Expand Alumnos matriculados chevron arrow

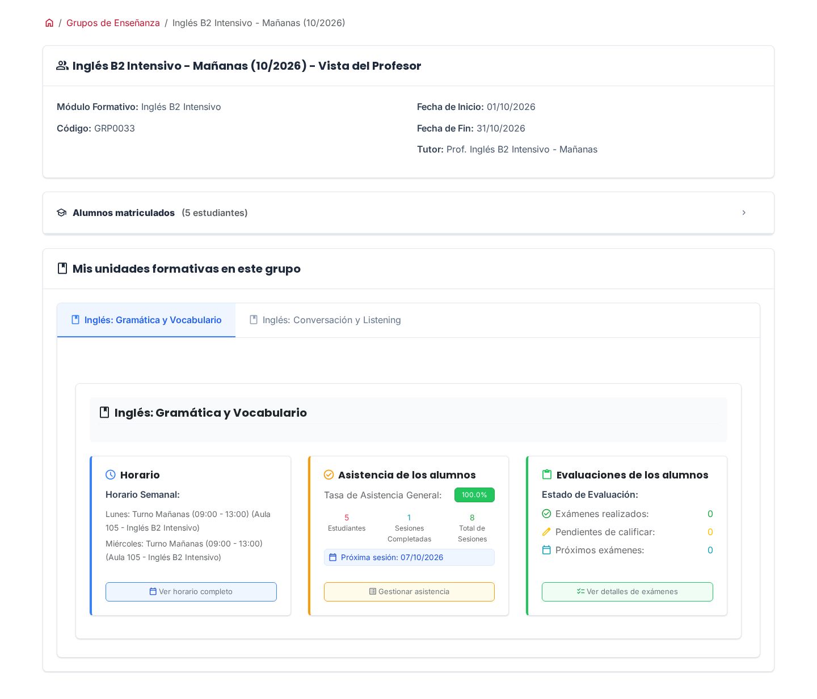(x=744, y=213)
